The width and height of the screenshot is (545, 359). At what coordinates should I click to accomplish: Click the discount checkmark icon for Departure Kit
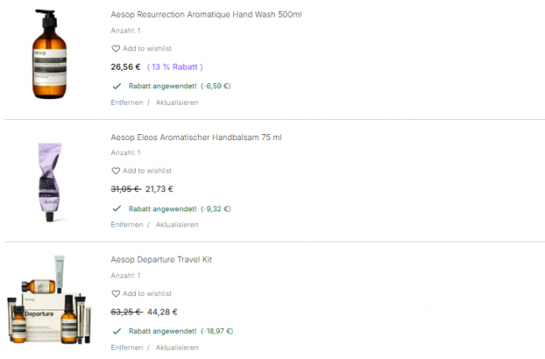(116, 330)
